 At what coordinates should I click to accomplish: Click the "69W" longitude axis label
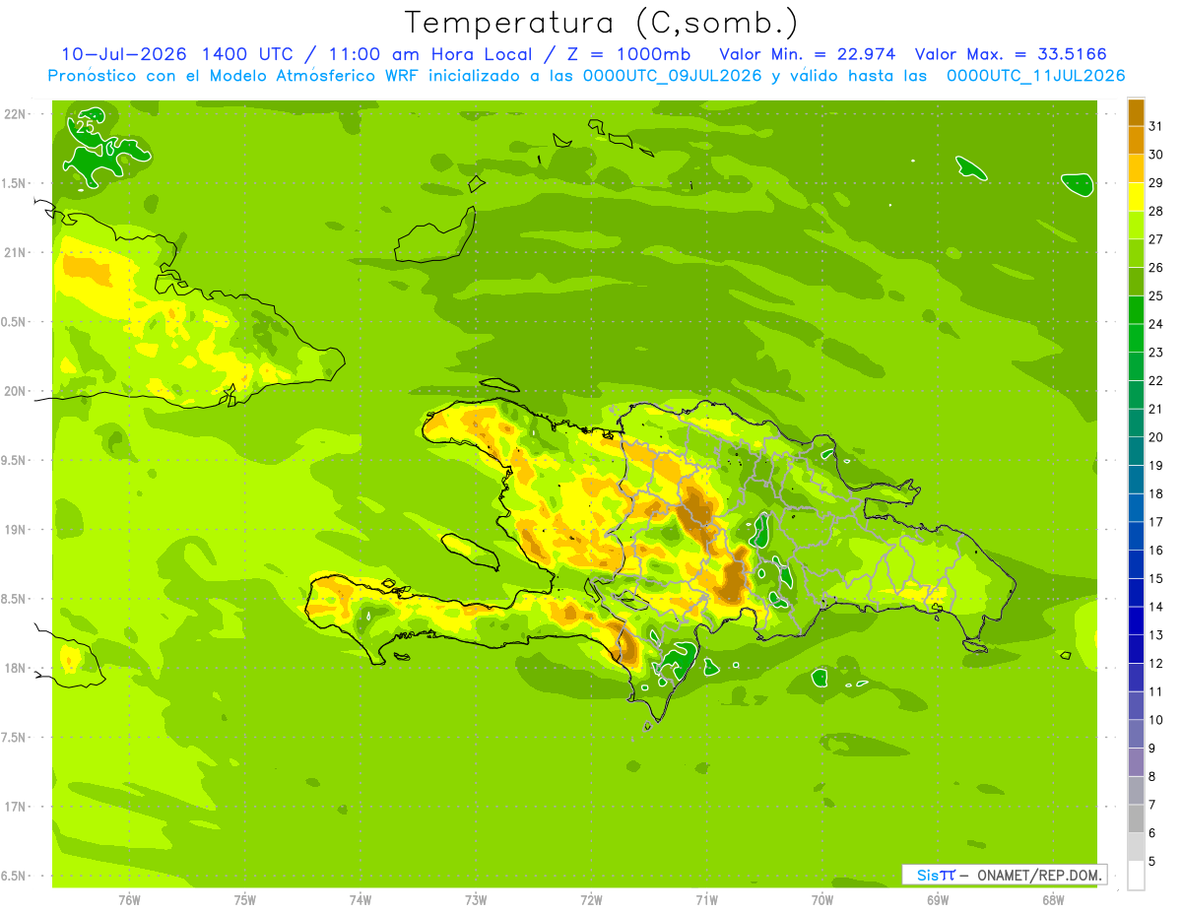pyautogui.click(x=938, y=899)
